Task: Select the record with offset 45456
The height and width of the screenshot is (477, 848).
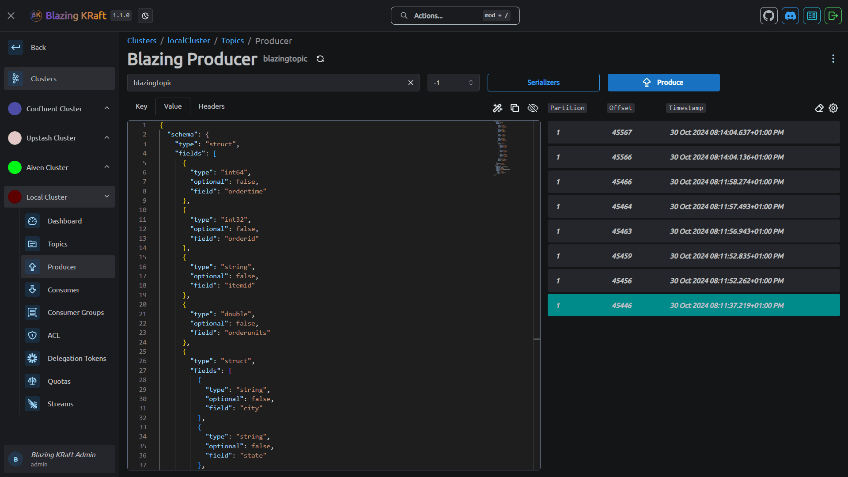Action: click(693, 281)
